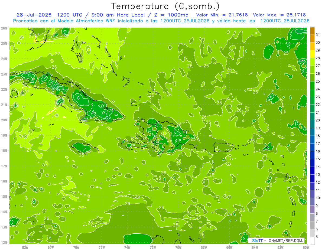The width and height of the screenshot is (325, 251).
Task: Click the "62W" longitude axis label
Action: (x=280, y=247)
